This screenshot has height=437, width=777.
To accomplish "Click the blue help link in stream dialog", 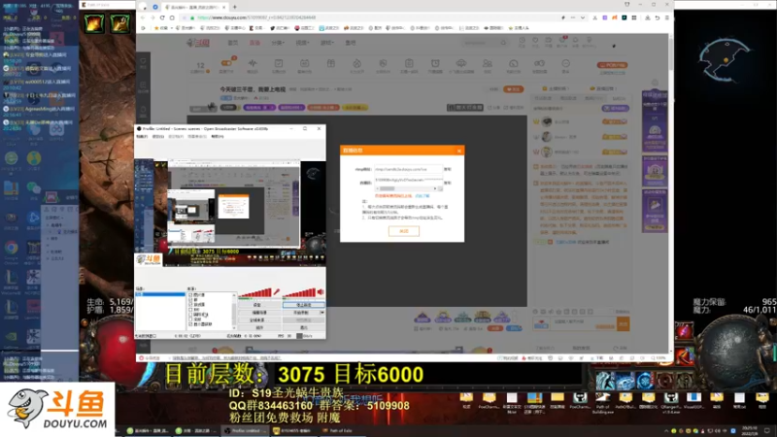I will coord(422,196).
